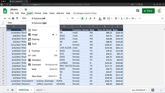Image resolution: width=165 pixels, height=93 pixels.
Task: Click the More toolbar options ellipsis
Action: coord(140,18)
